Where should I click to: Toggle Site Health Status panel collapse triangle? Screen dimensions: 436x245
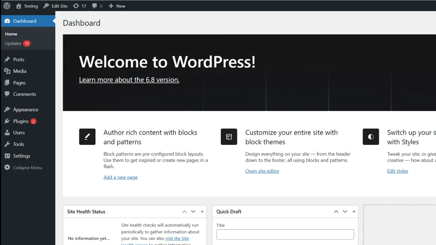[202, 212]
